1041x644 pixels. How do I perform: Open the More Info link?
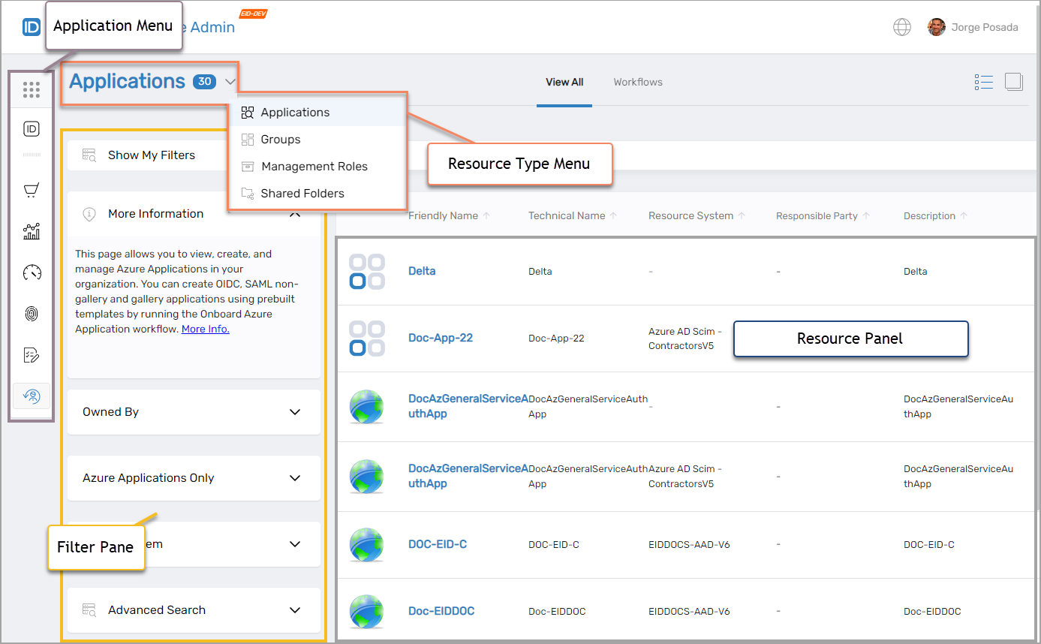click(x=205, y=329)
